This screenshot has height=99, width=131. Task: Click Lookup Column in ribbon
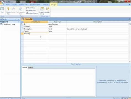click(x=32, y=13)
